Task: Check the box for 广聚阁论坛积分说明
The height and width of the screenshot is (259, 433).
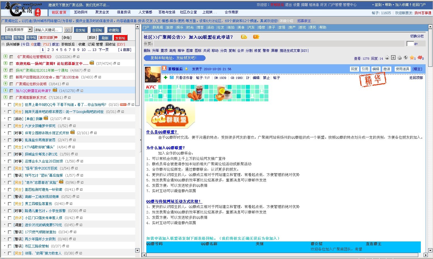Action: (11, 84)
